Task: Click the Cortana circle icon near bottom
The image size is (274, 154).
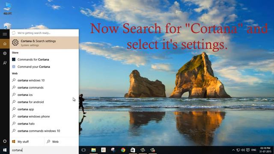Action: (5, 141)
